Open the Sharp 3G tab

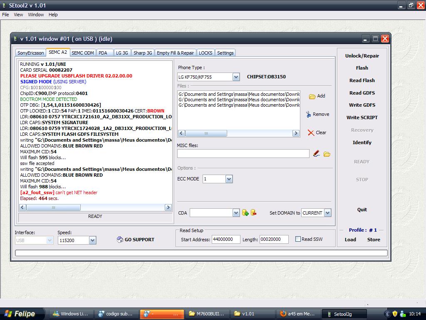(x=143, y=53)
